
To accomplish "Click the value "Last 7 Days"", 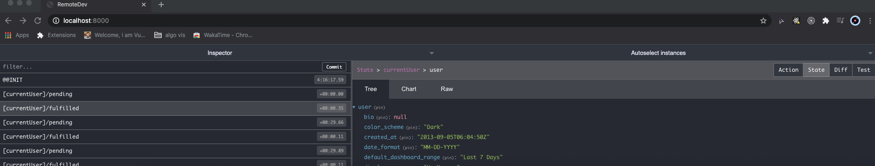I will (x=481, y=157).
